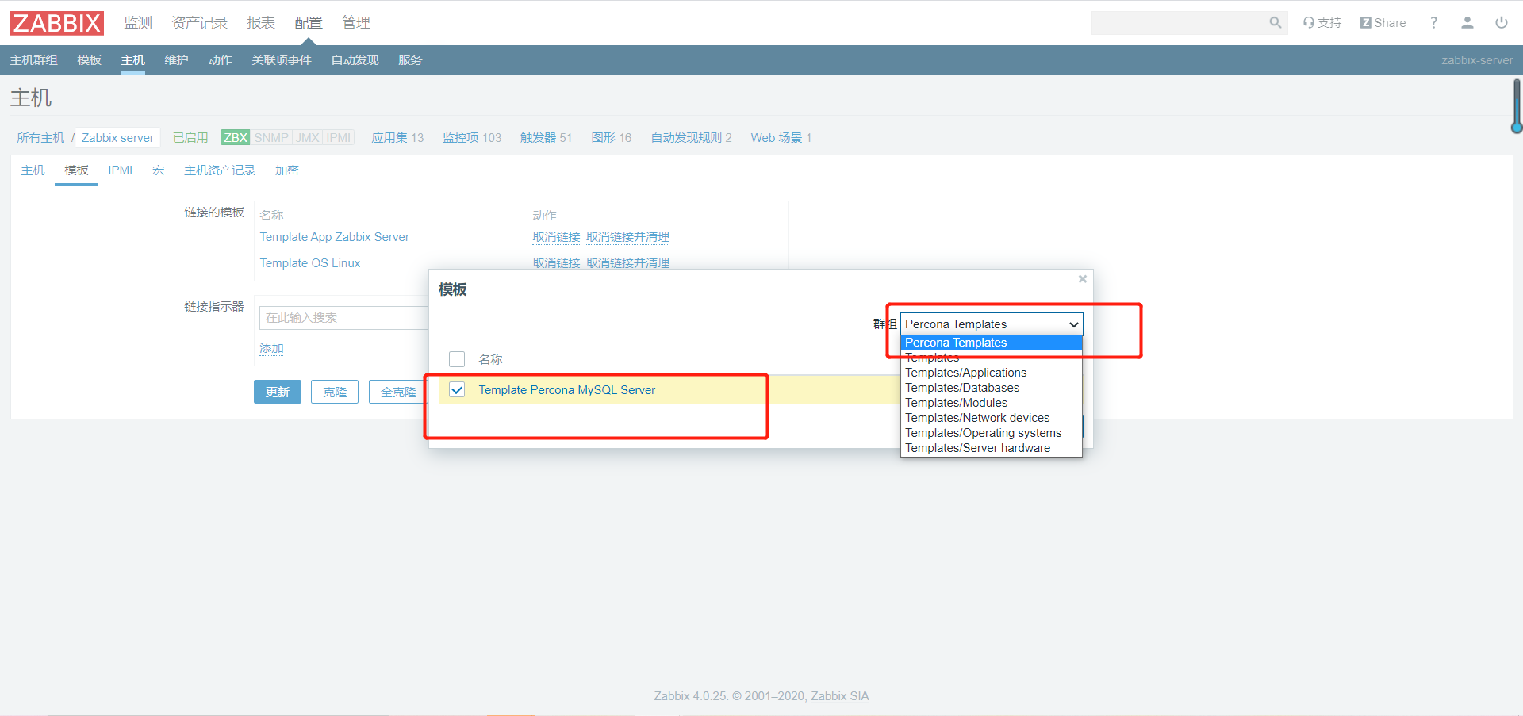Choose Templates/Modules group option
The height and width of the screenshot is (716, 1523).
pos(992,403)
